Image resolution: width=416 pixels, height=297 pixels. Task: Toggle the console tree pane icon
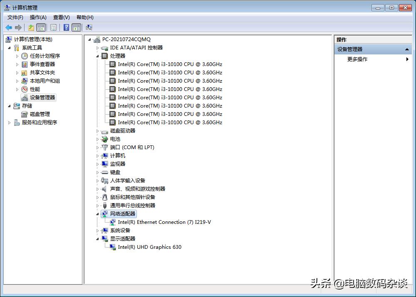[41, 27]
